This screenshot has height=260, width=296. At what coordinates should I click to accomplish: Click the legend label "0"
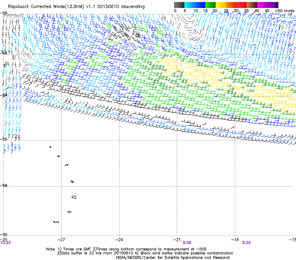point(175,11)
